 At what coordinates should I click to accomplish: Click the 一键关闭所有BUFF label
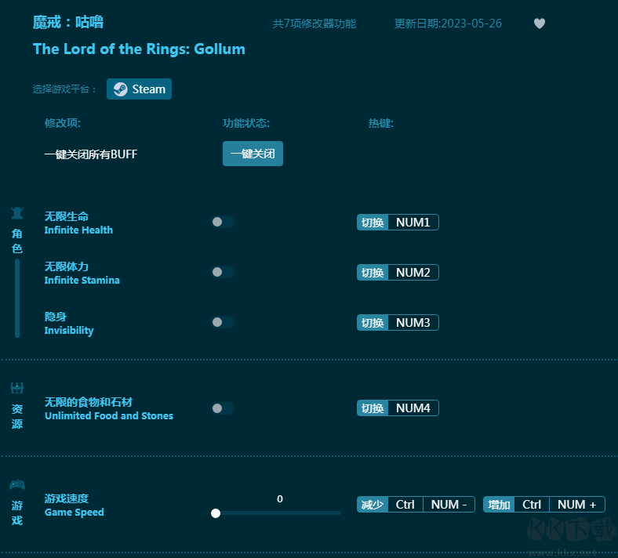pos(91,154)
